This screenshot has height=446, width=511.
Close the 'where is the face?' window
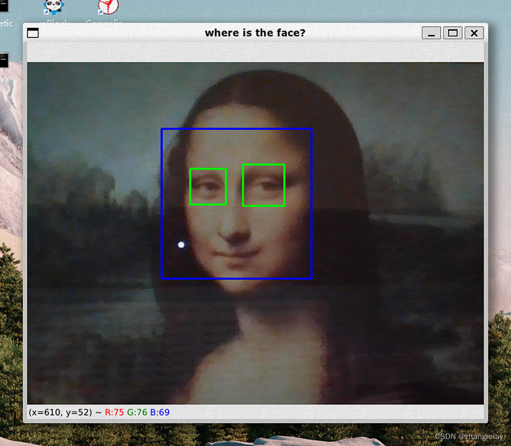pyautogui.click(x=474, y=33)
